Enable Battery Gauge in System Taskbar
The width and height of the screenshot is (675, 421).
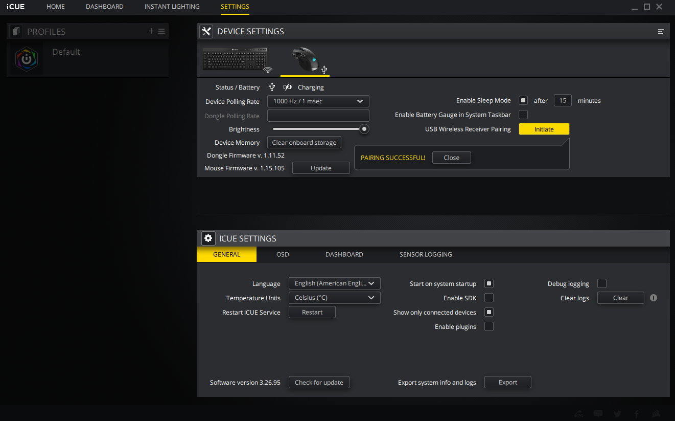click(523, 115)
